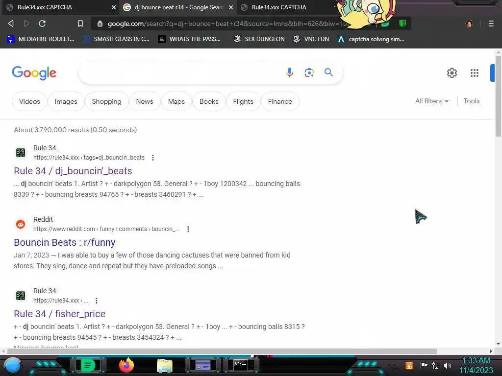Open more options for Reddit result
Viewport: 502px width, 376px height.
(188, 229)
